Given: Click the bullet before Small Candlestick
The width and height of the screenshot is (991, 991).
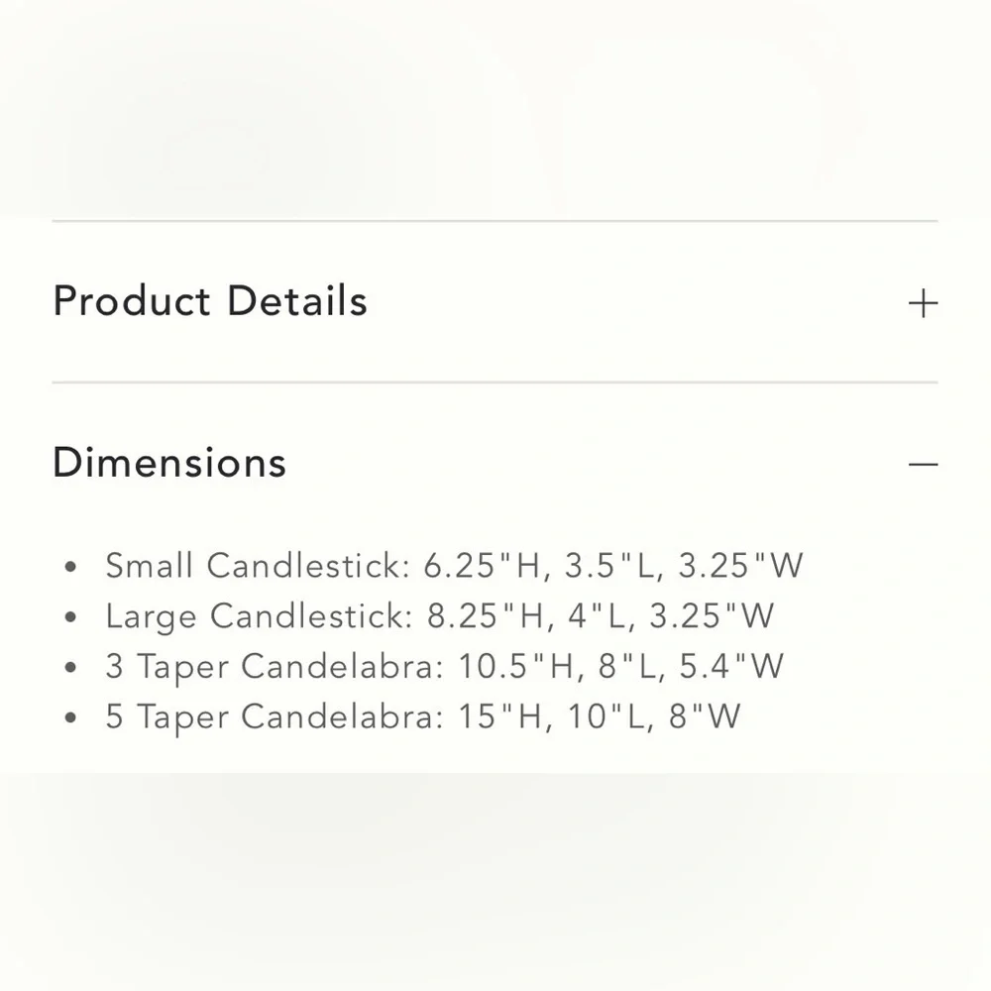Looking at the screenshot, I should [70, 566].
